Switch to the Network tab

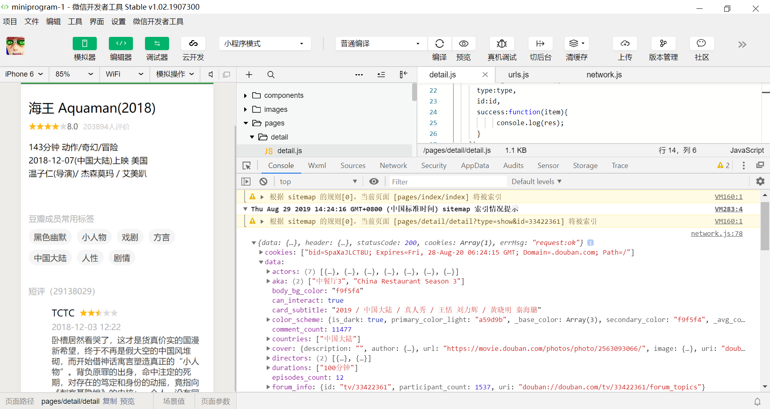coord(393,166)
